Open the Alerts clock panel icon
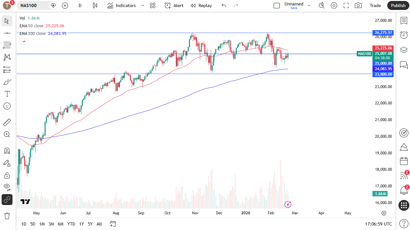Screen dimensions: 410x230 click(x=404, y=35)
